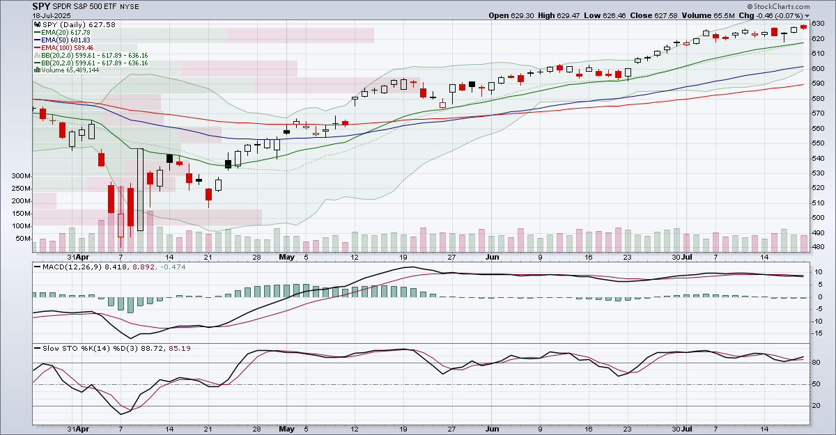
Task: Click the 50 level on the Slow STO axis
Action: coord(816,384)
